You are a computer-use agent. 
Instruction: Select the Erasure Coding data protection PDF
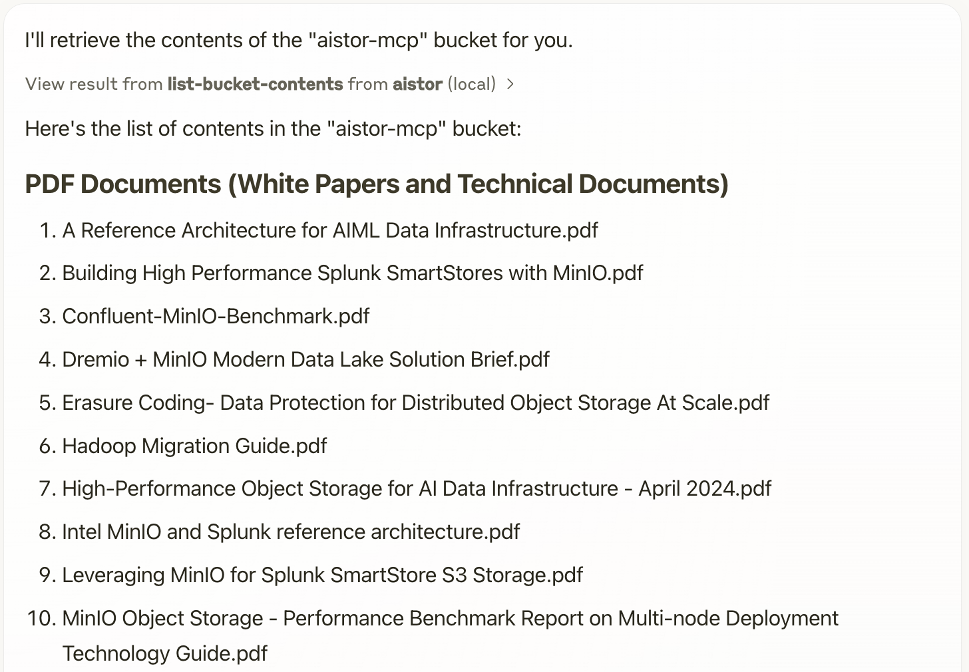pyautogui.click(x=416, y=402)
